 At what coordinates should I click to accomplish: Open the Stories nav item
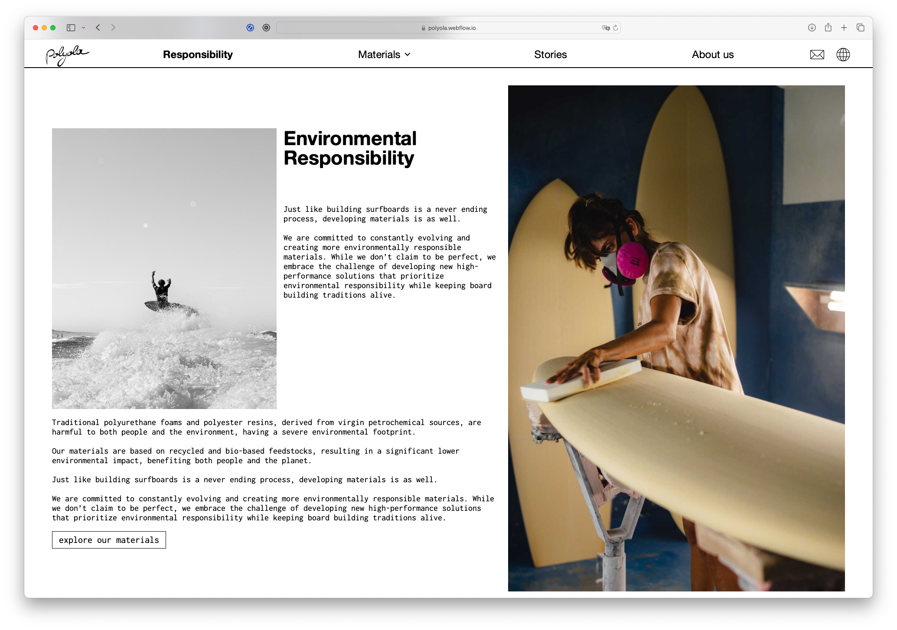[x=550, y=55]
